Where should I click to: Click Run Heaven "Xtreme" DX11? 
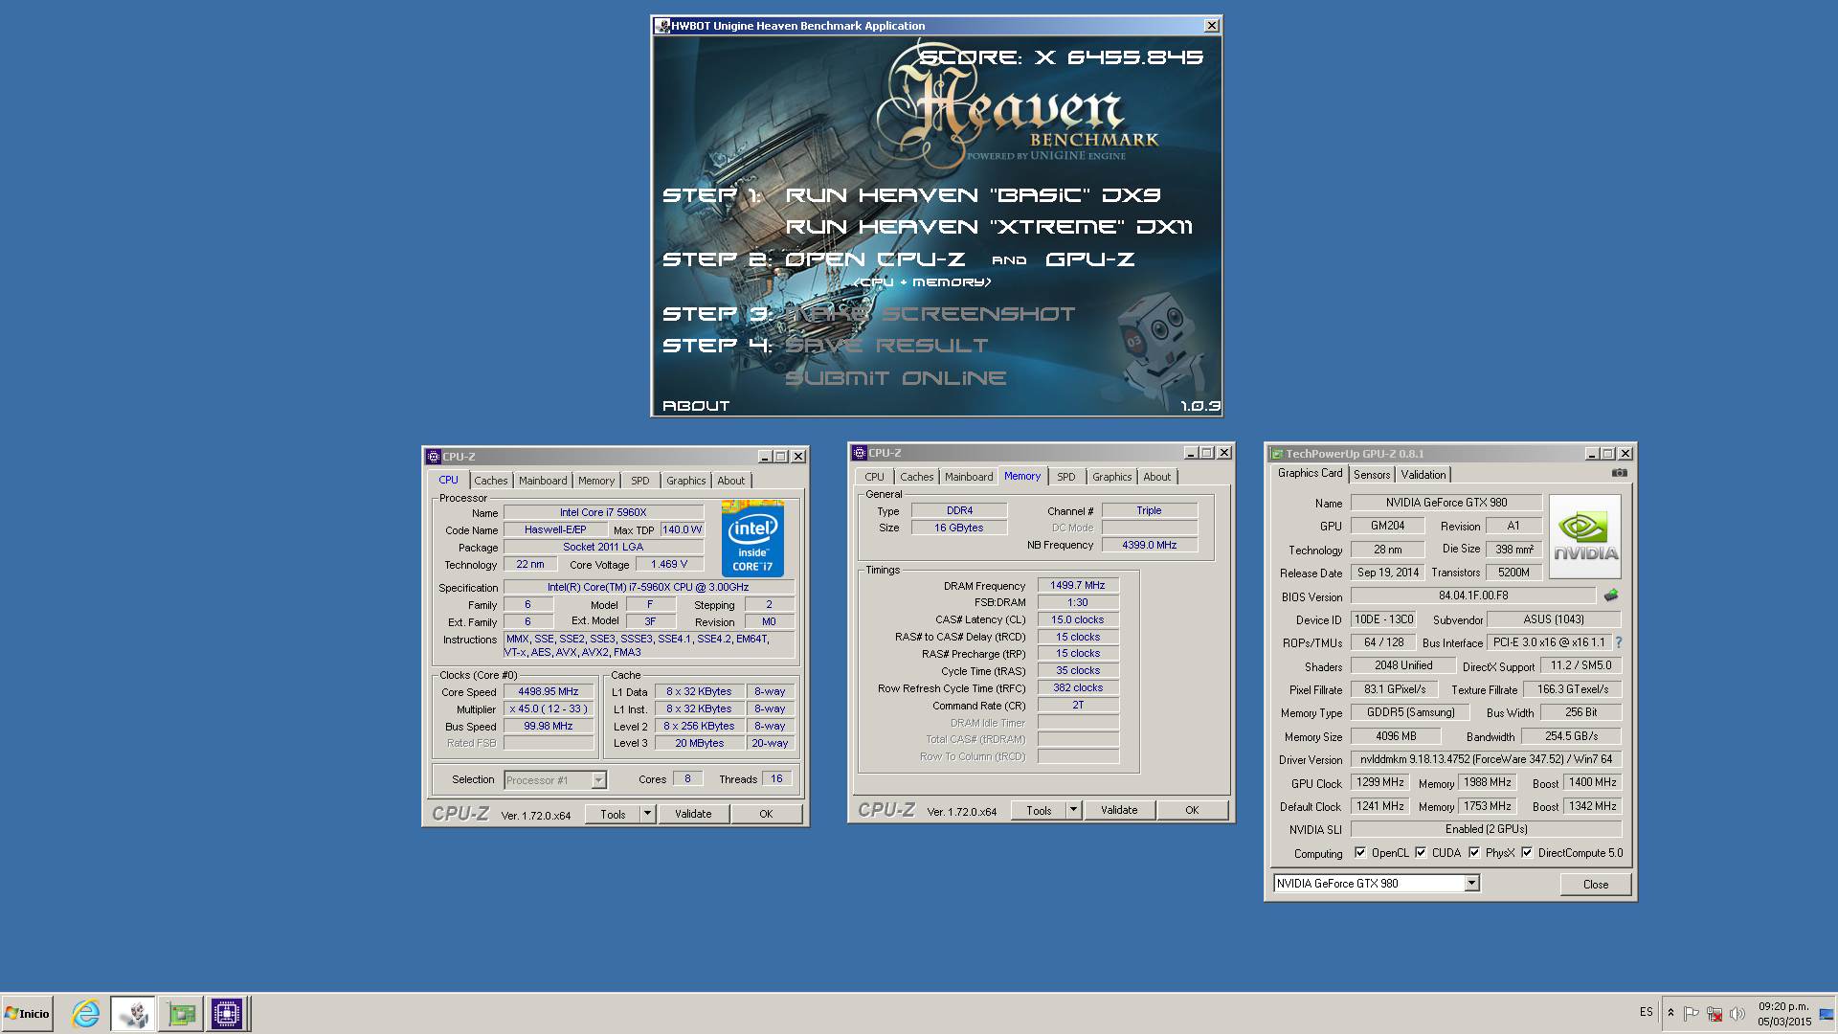[989, 227]
